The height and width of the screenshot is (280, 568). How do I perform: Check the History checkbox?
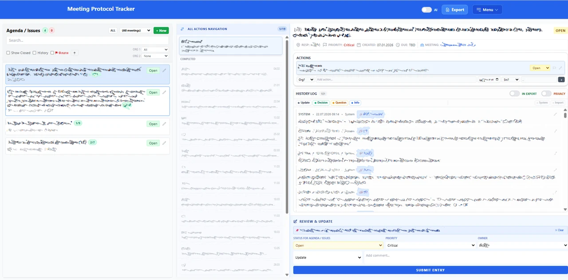click(x=35, y=53)
